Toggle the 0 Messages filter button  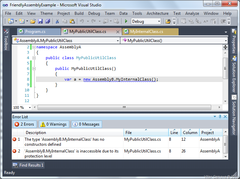87,124
